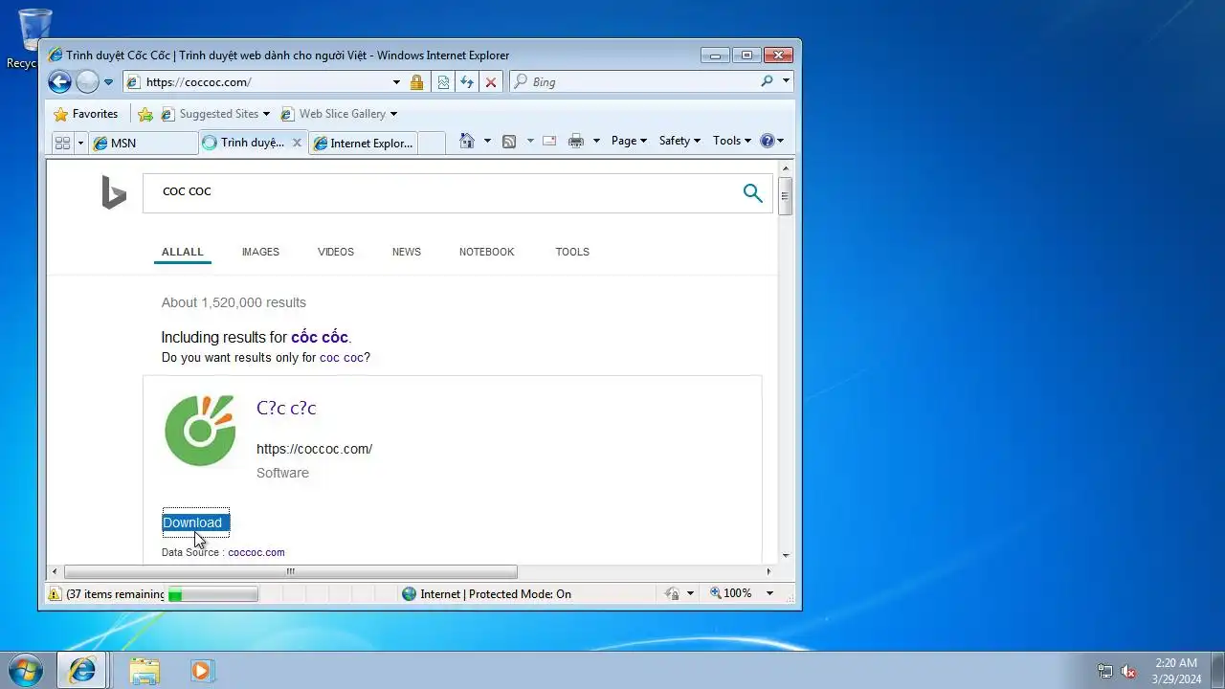
Task: Click the vertical scrollbar down arrow
Action: [786, 555]
